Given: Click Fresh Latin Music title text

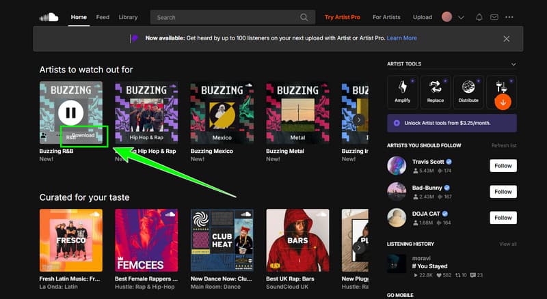Looking at the screenshot, I should [x=70, y=279].
